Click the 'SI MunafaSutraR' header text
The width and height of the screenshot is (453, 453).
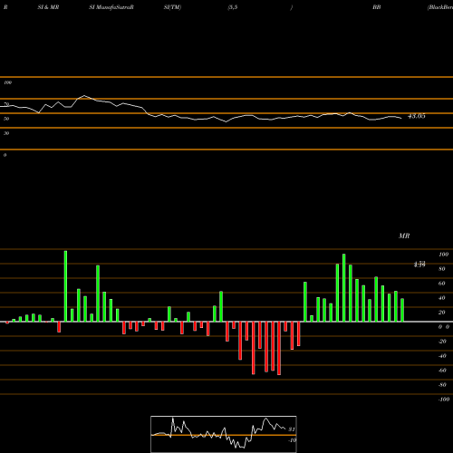[x=111, y=7]
